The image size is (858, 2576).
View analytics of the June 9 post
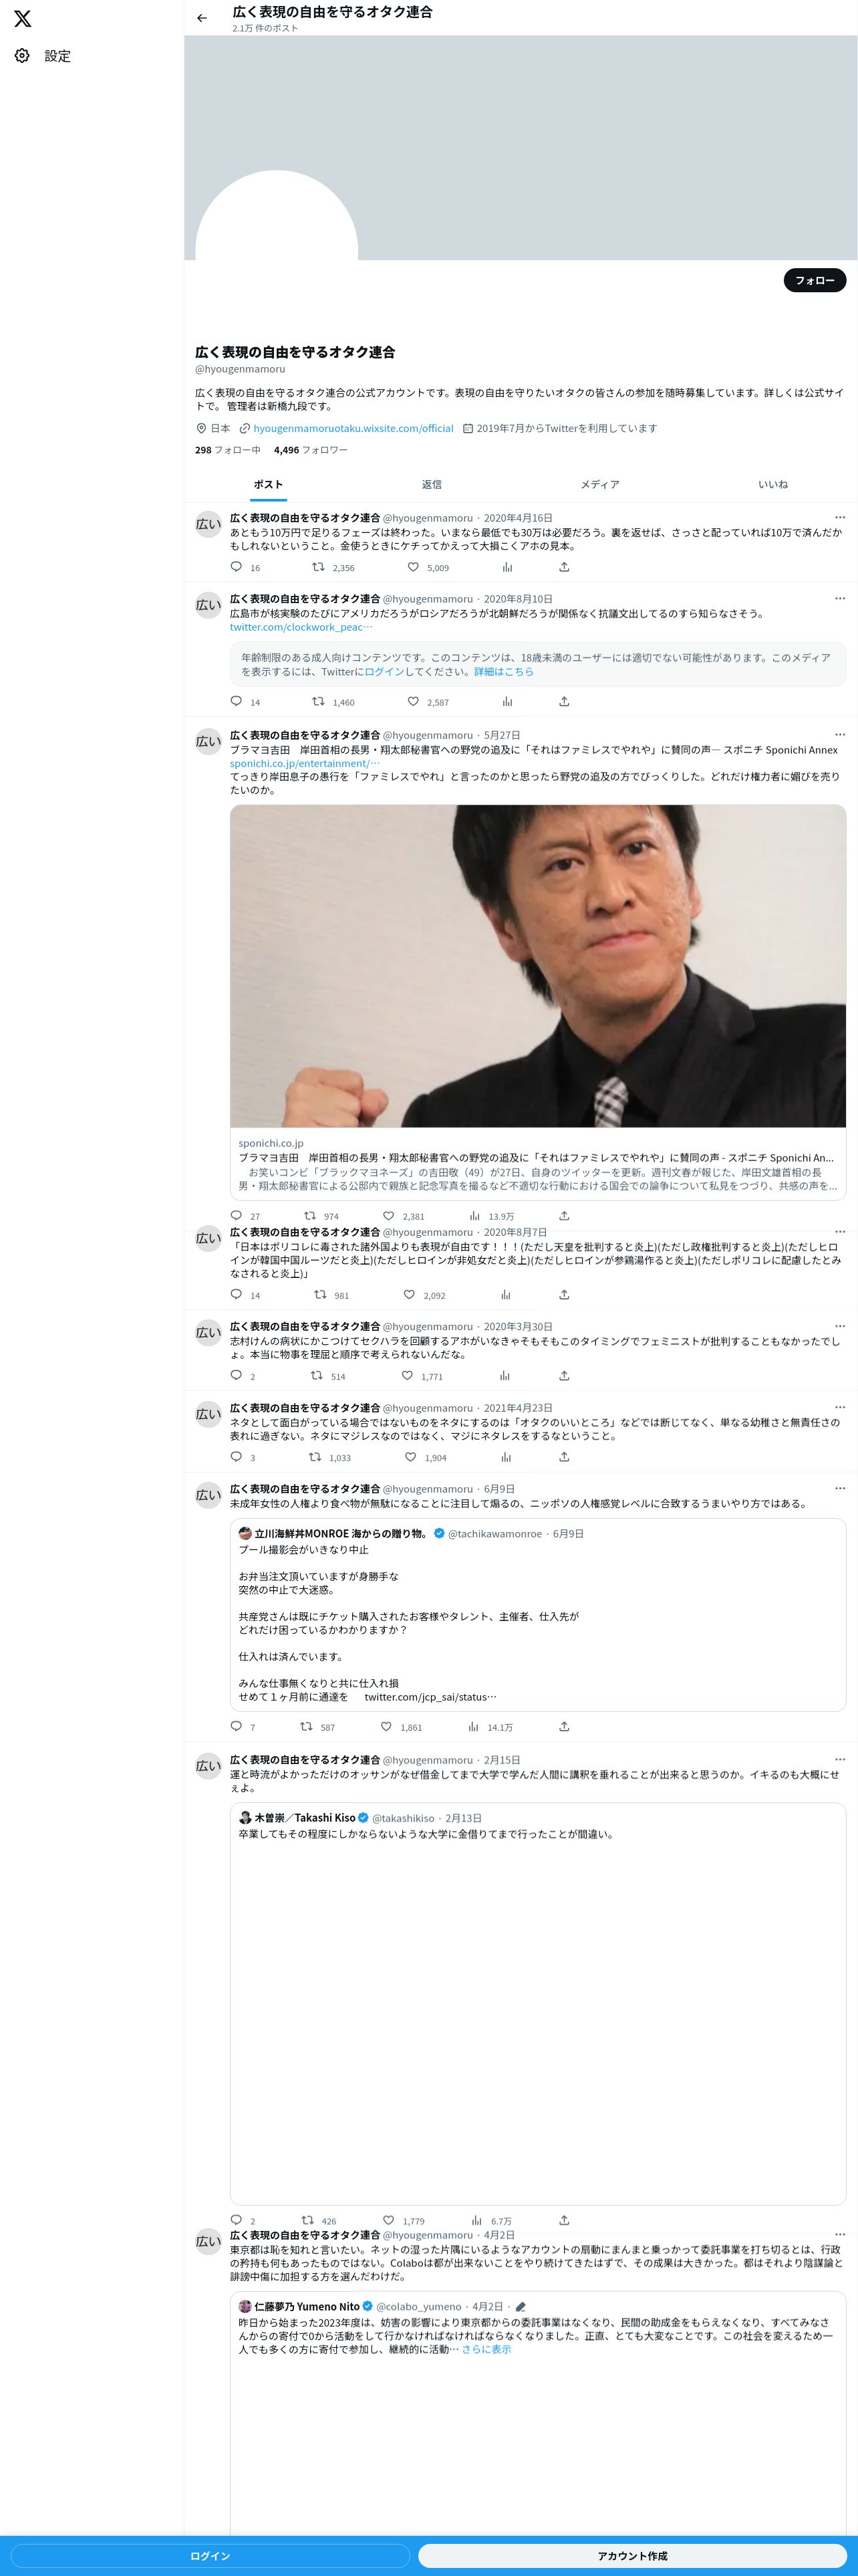(474, 1726)
